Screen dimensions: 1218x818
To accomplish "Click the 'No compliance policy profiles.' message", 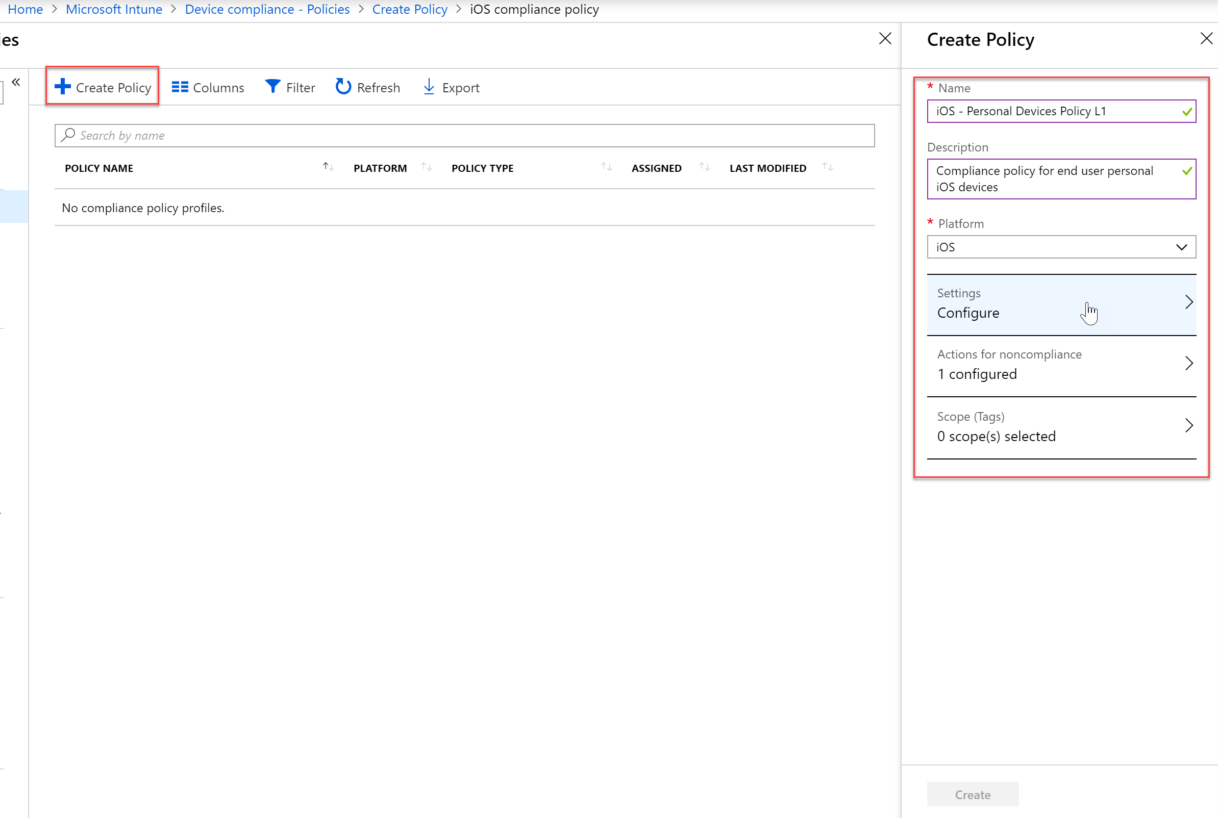I will [x=143, y=208].
